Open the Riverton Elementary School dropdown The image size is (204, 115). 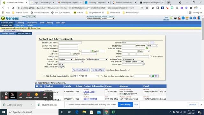(100, 19)
